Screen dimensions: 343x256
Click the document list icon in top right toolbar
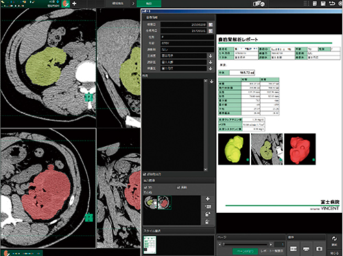315,3
